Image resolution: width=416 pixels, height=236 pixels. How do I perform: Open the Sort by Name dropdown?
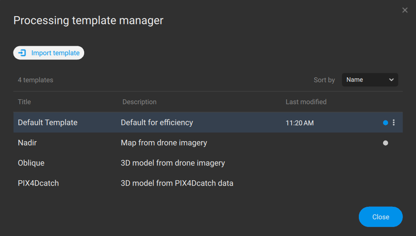pyautogui.click(x=370, y=80)
